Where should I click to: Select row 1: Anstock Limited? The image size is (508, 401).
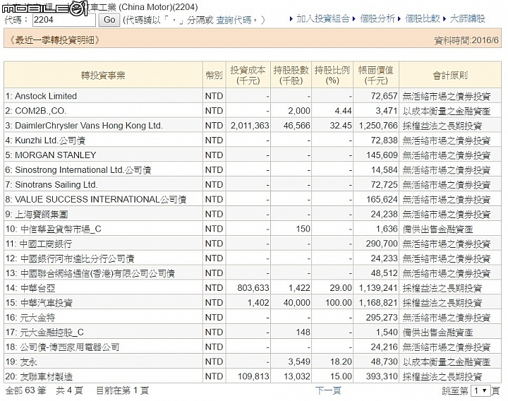pos(253,96)
